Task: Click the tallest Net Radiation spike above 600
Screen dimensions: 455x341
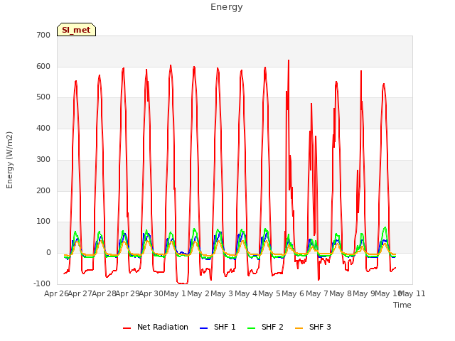Action: [x=289, y=60]
